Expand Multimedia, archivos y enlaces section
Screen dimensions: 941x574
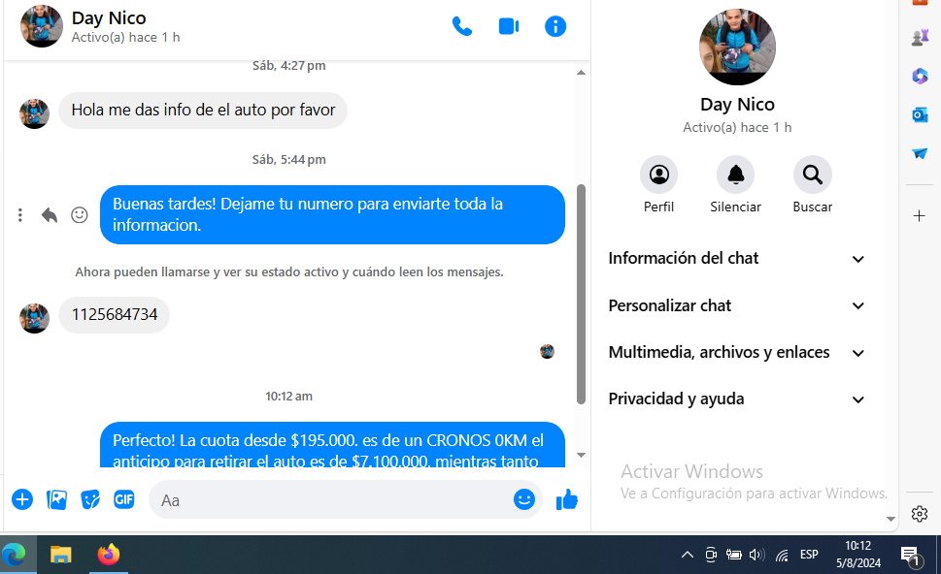(736, 352)
